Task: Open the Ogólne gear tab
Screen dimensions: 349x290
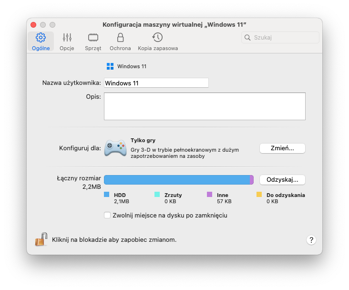Action: click(x=41, y=41)
